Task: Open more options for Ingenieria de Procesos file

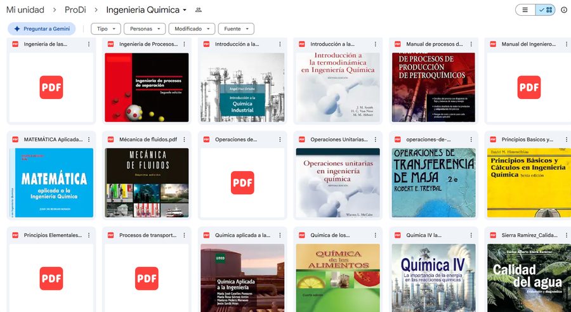Action: pyautogui.click(x=184, y=44)
